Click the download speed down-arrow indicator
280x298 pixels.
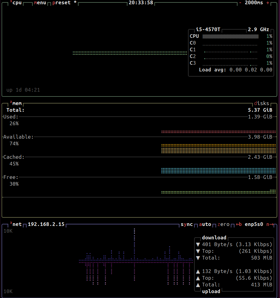coord(198,245)
